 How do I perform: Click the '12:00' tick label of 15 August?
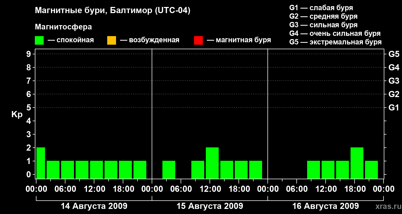coord(210,189)
